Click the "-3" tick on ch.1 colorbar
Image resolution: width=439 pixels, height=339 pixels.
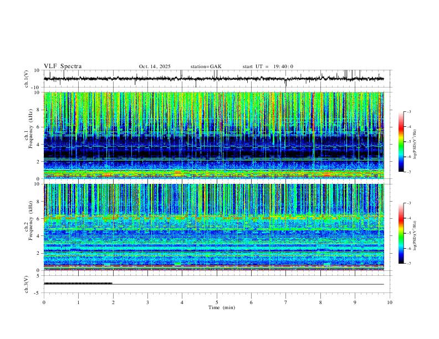coord(409,111)
